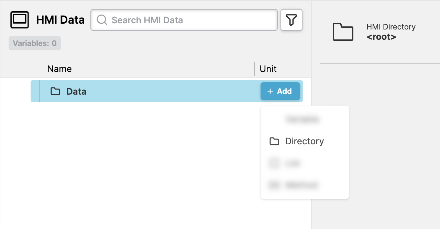Screen dimensions: 440x229
Task: Toggle the Add dropdown on the Data row
Action: coord(280,92)
